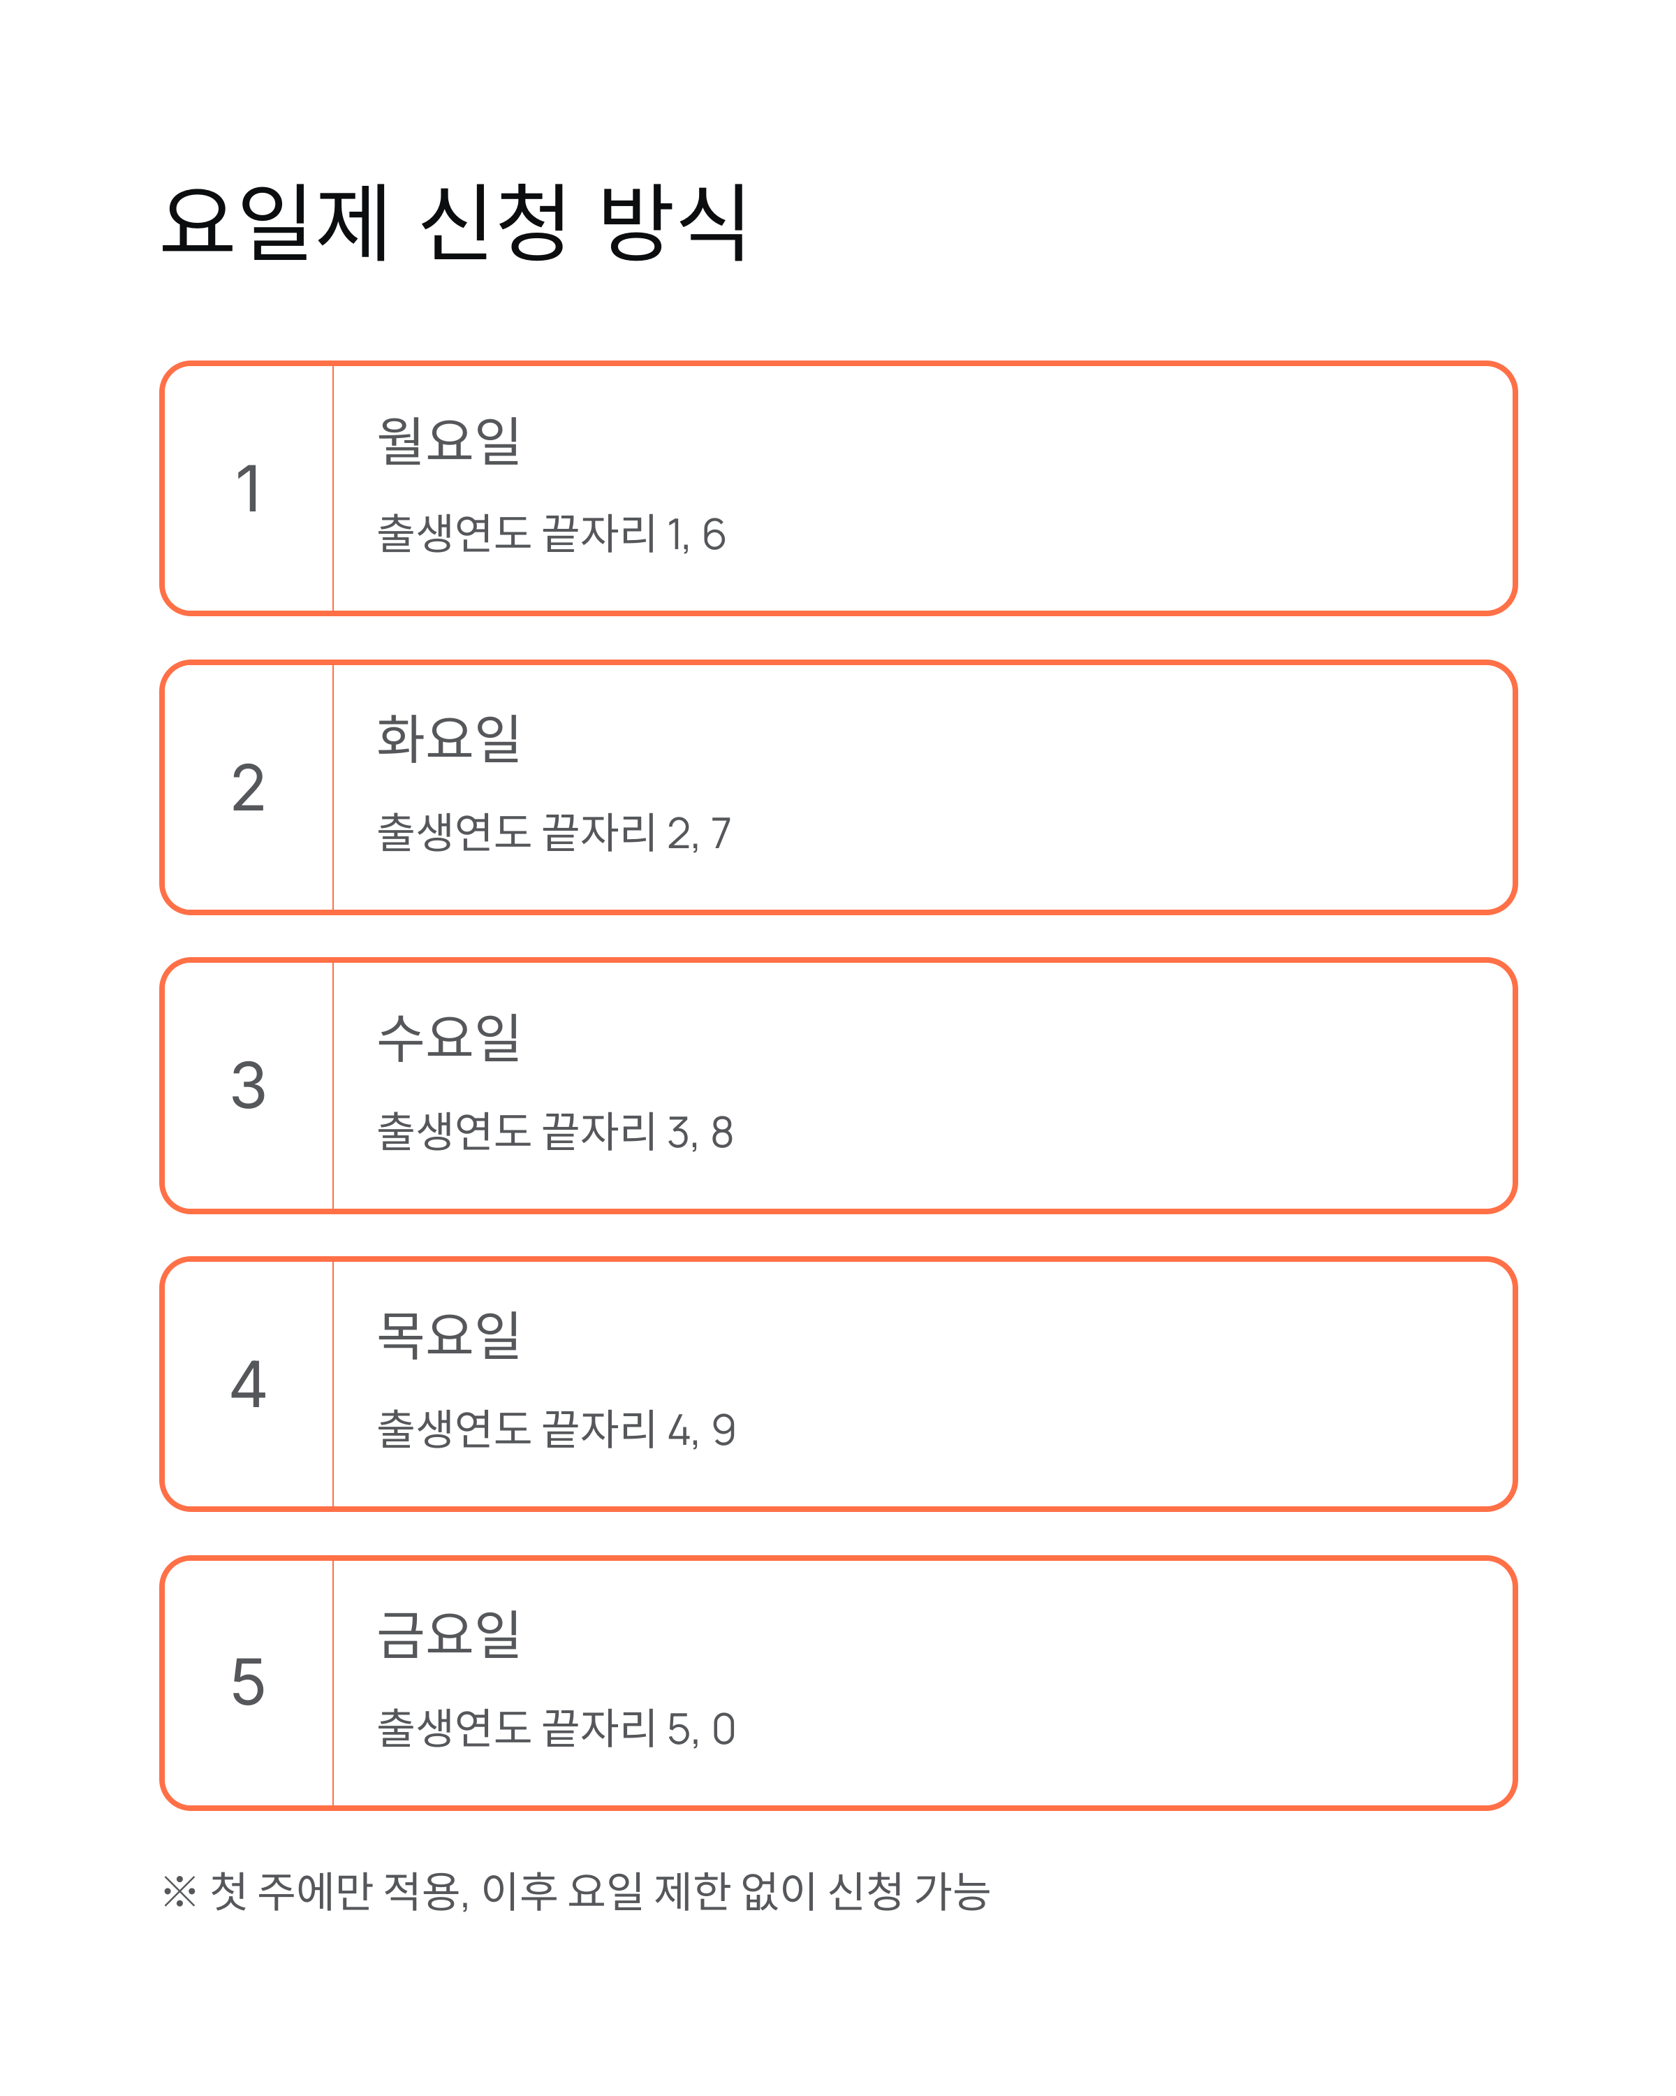Select the 월요일 heading
The width and height of the screenshot is (1676, 2096).
(x=449, y=442)
